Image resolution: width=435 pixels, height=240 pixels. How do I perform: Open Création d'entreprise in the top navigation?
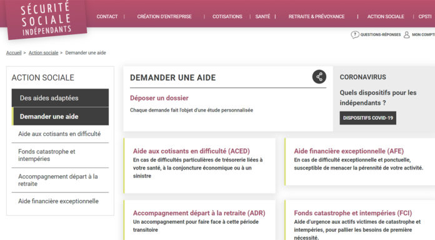coord(164,17)
